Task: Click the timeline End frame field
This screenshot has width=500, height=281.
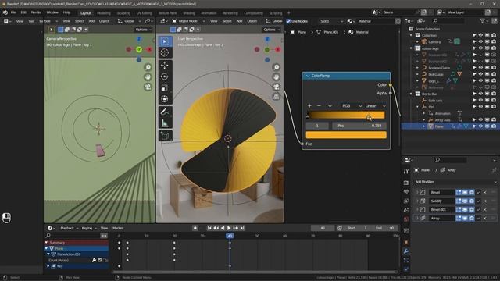Action: pyautogui.click(x=385, y=228)
